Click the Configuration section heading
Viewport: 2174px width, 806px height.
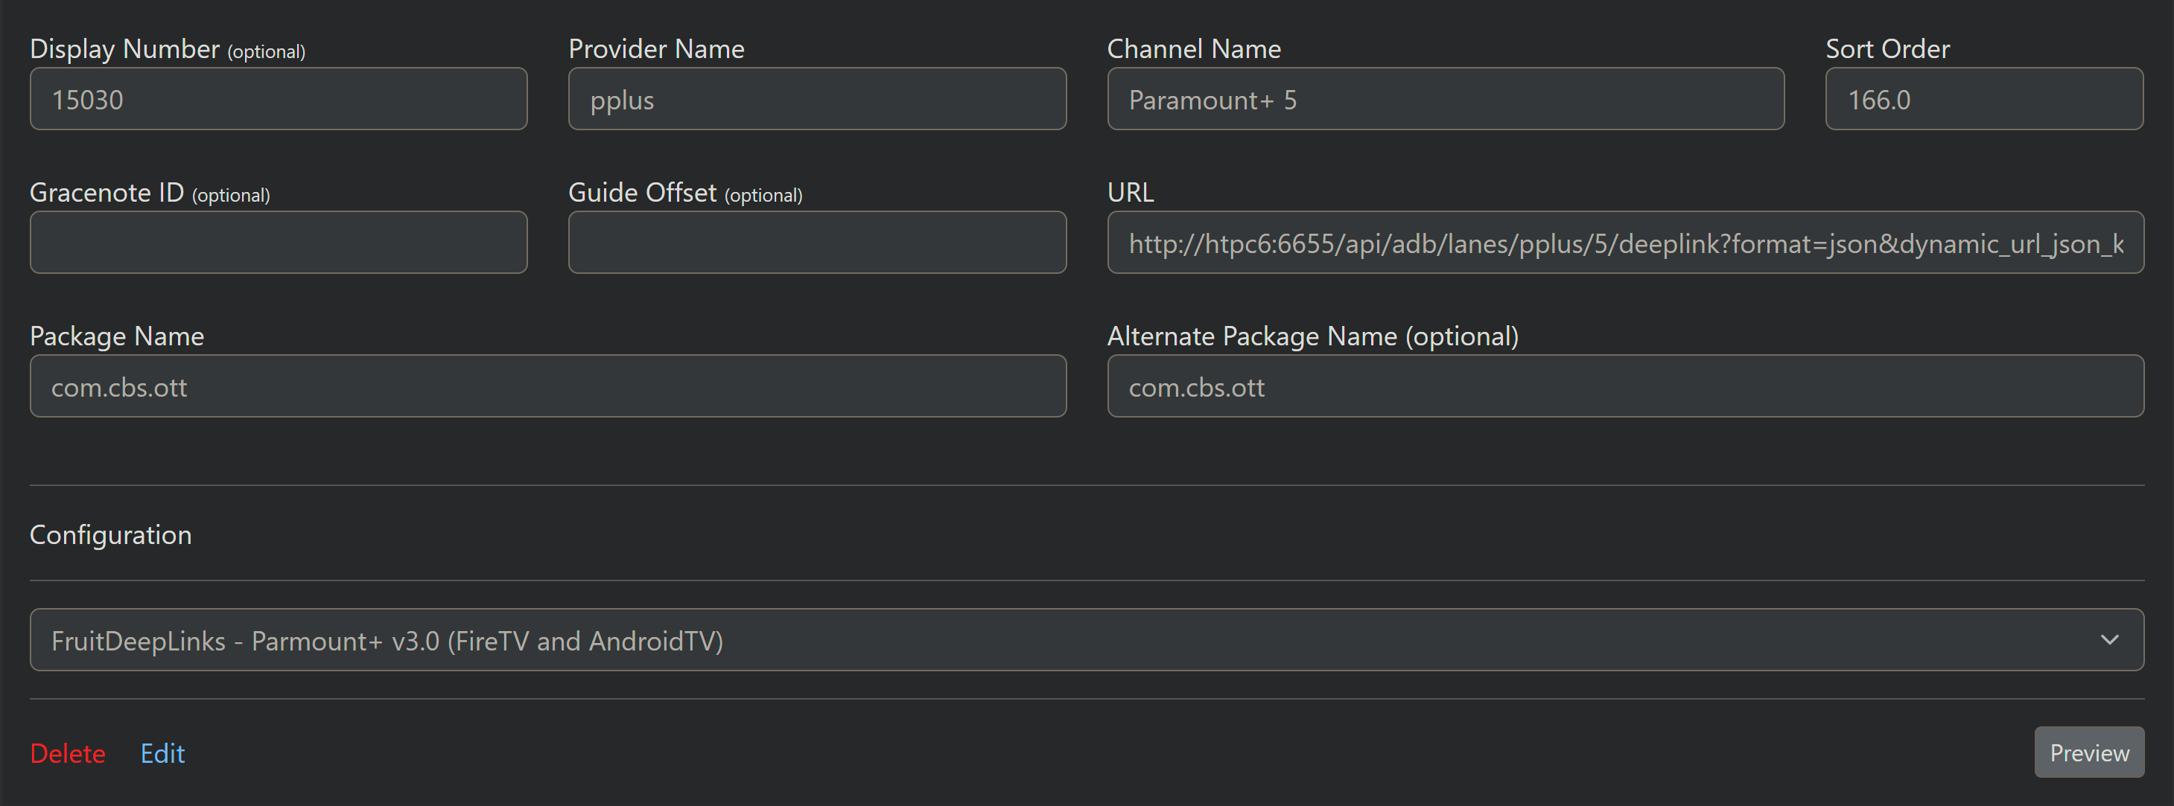coord(110,534)
